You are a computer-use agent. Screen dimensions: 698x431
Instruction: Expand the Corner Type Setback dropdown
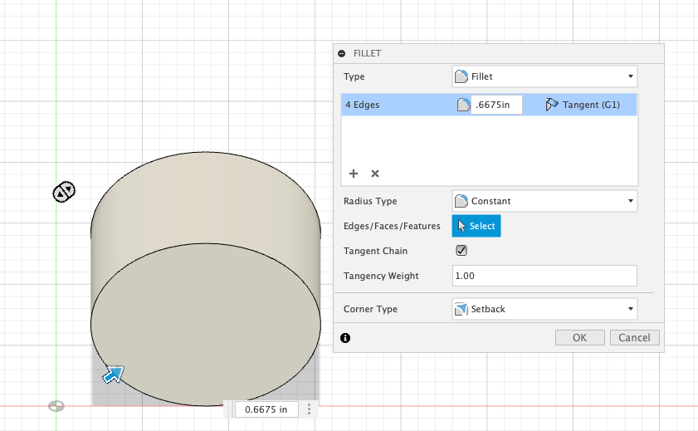click(544, 309)
